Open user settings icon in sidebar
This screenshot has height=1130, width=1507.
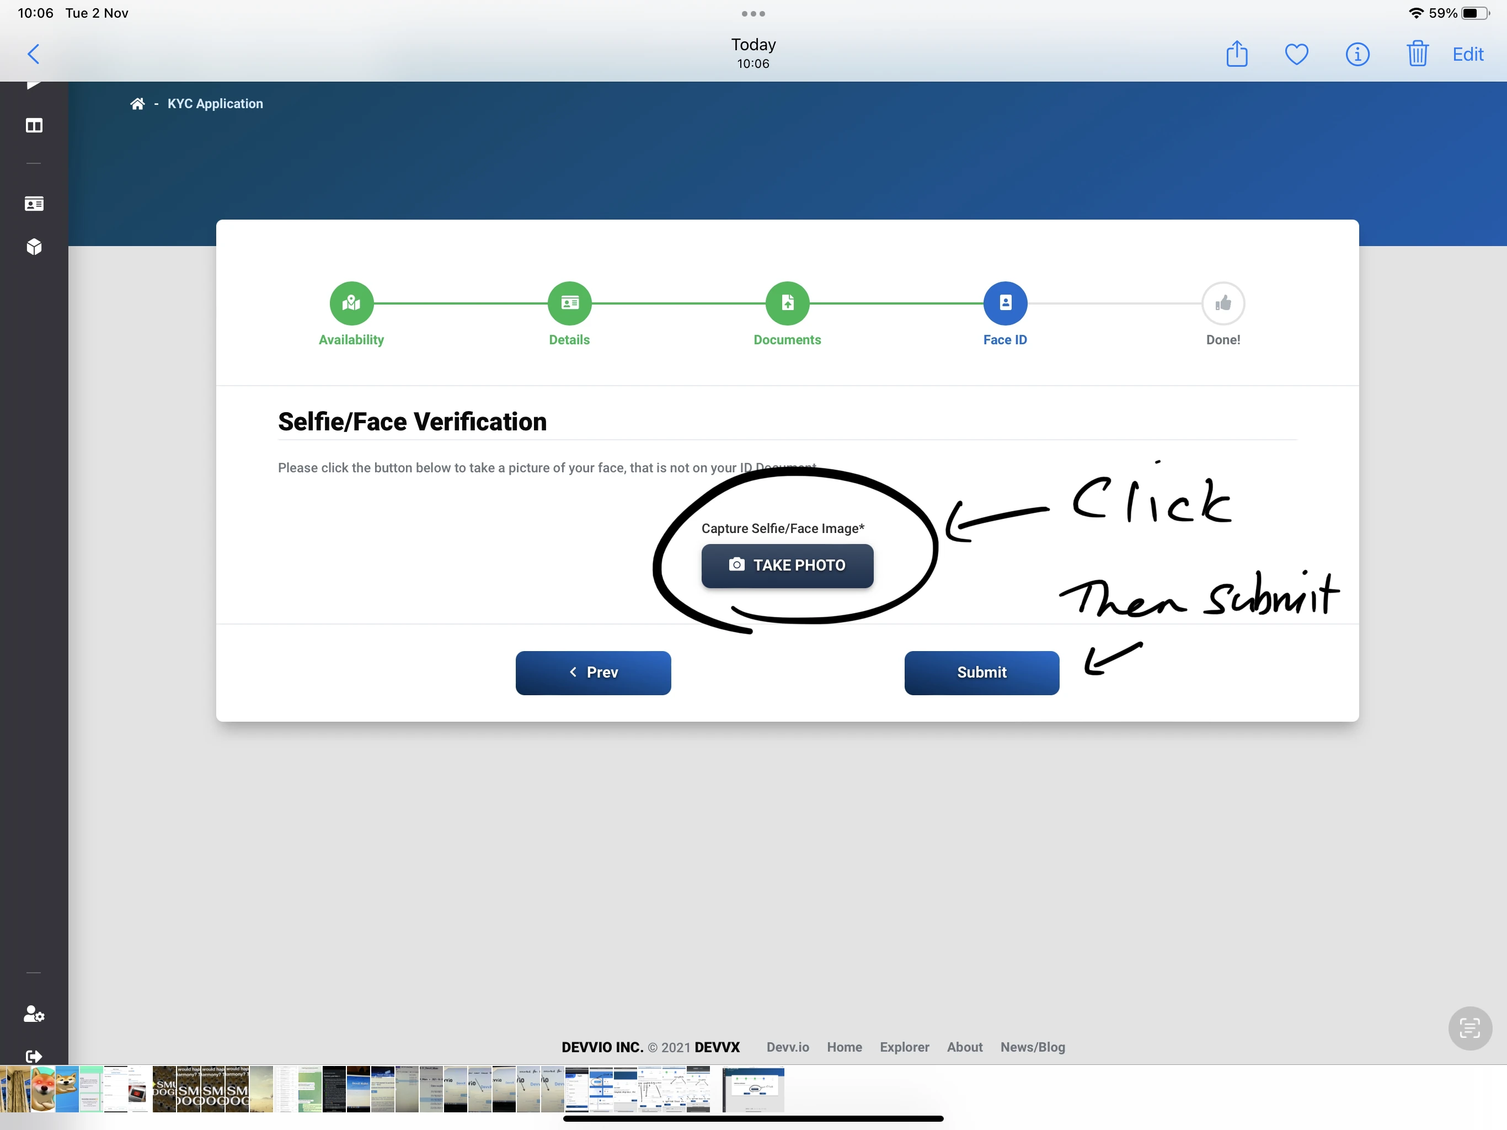coord(34,1014)
